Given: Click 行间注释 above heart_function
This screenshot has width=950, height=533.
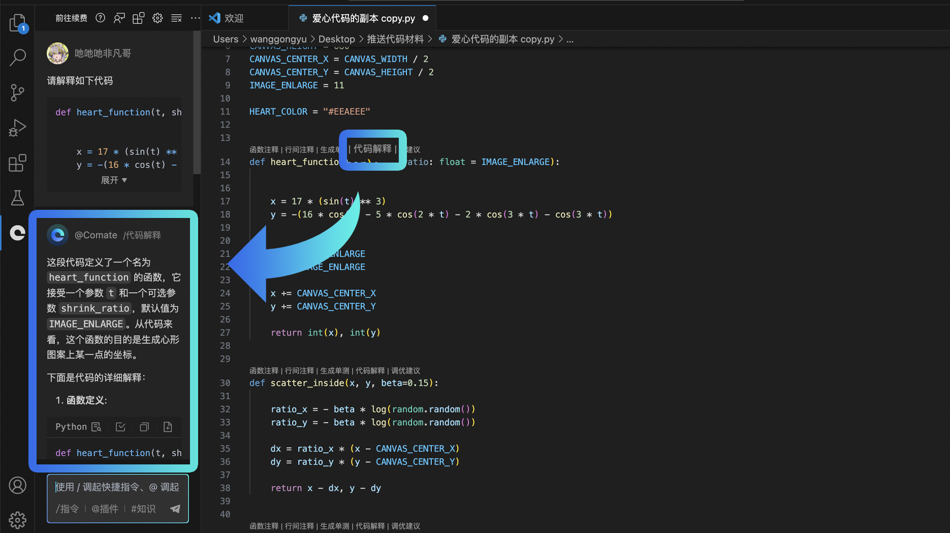Looking at the screenshot, I should (299, 149).
